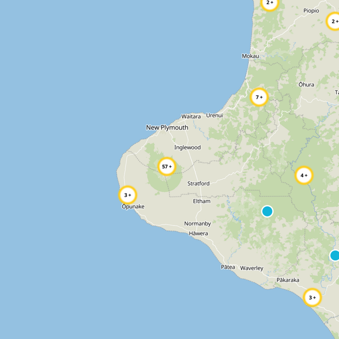The height and width of the screenshot is (339, 339).
Task: Click the Mokau place label
Action: (x=250, y=56)
